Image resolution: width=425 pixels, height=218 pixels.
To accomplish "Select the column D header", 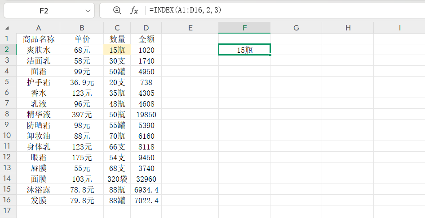I will pyautogui.click(x=146, y=28).
